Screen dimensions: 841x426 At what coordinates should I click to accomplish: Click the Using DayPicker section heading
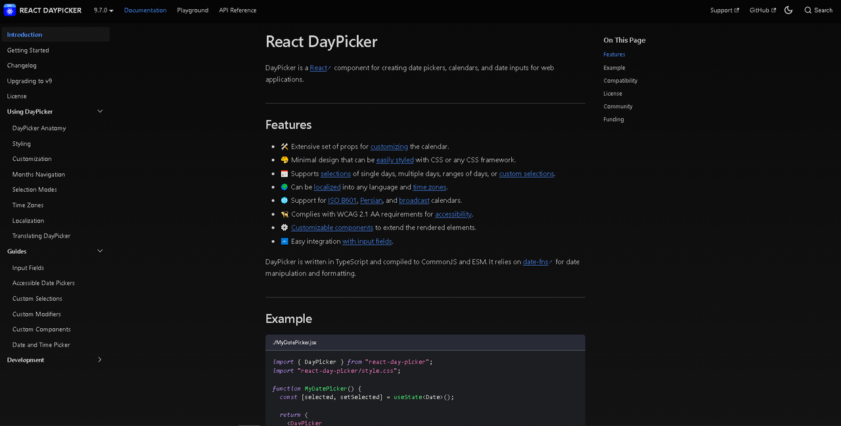pyautogui.click(x=30, y=112)
